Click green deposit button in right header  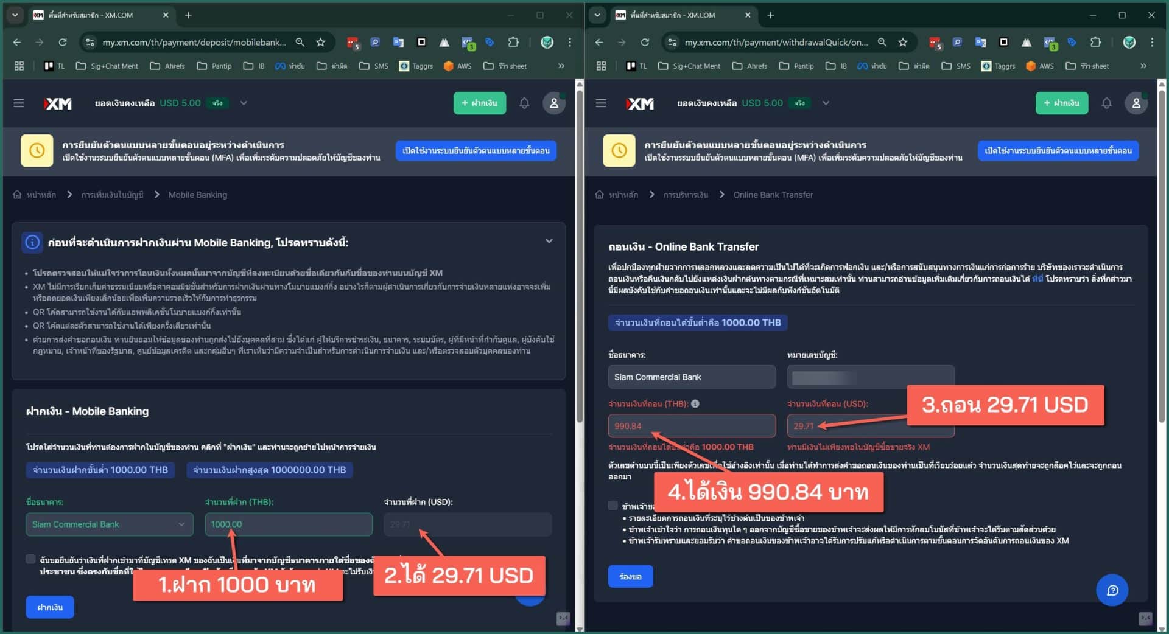click(x=1062, y=103)
